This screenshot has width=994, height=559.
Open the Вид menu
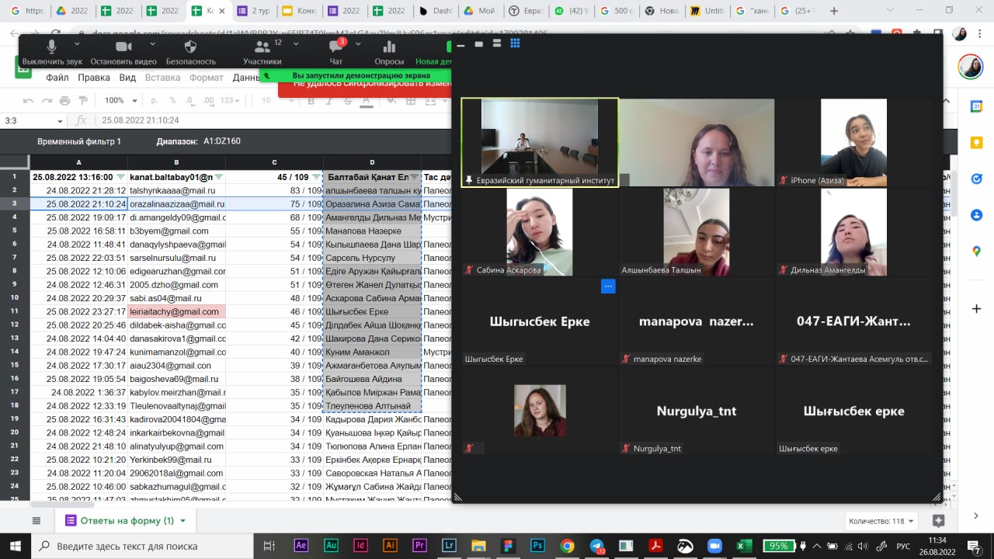(127, 78)
